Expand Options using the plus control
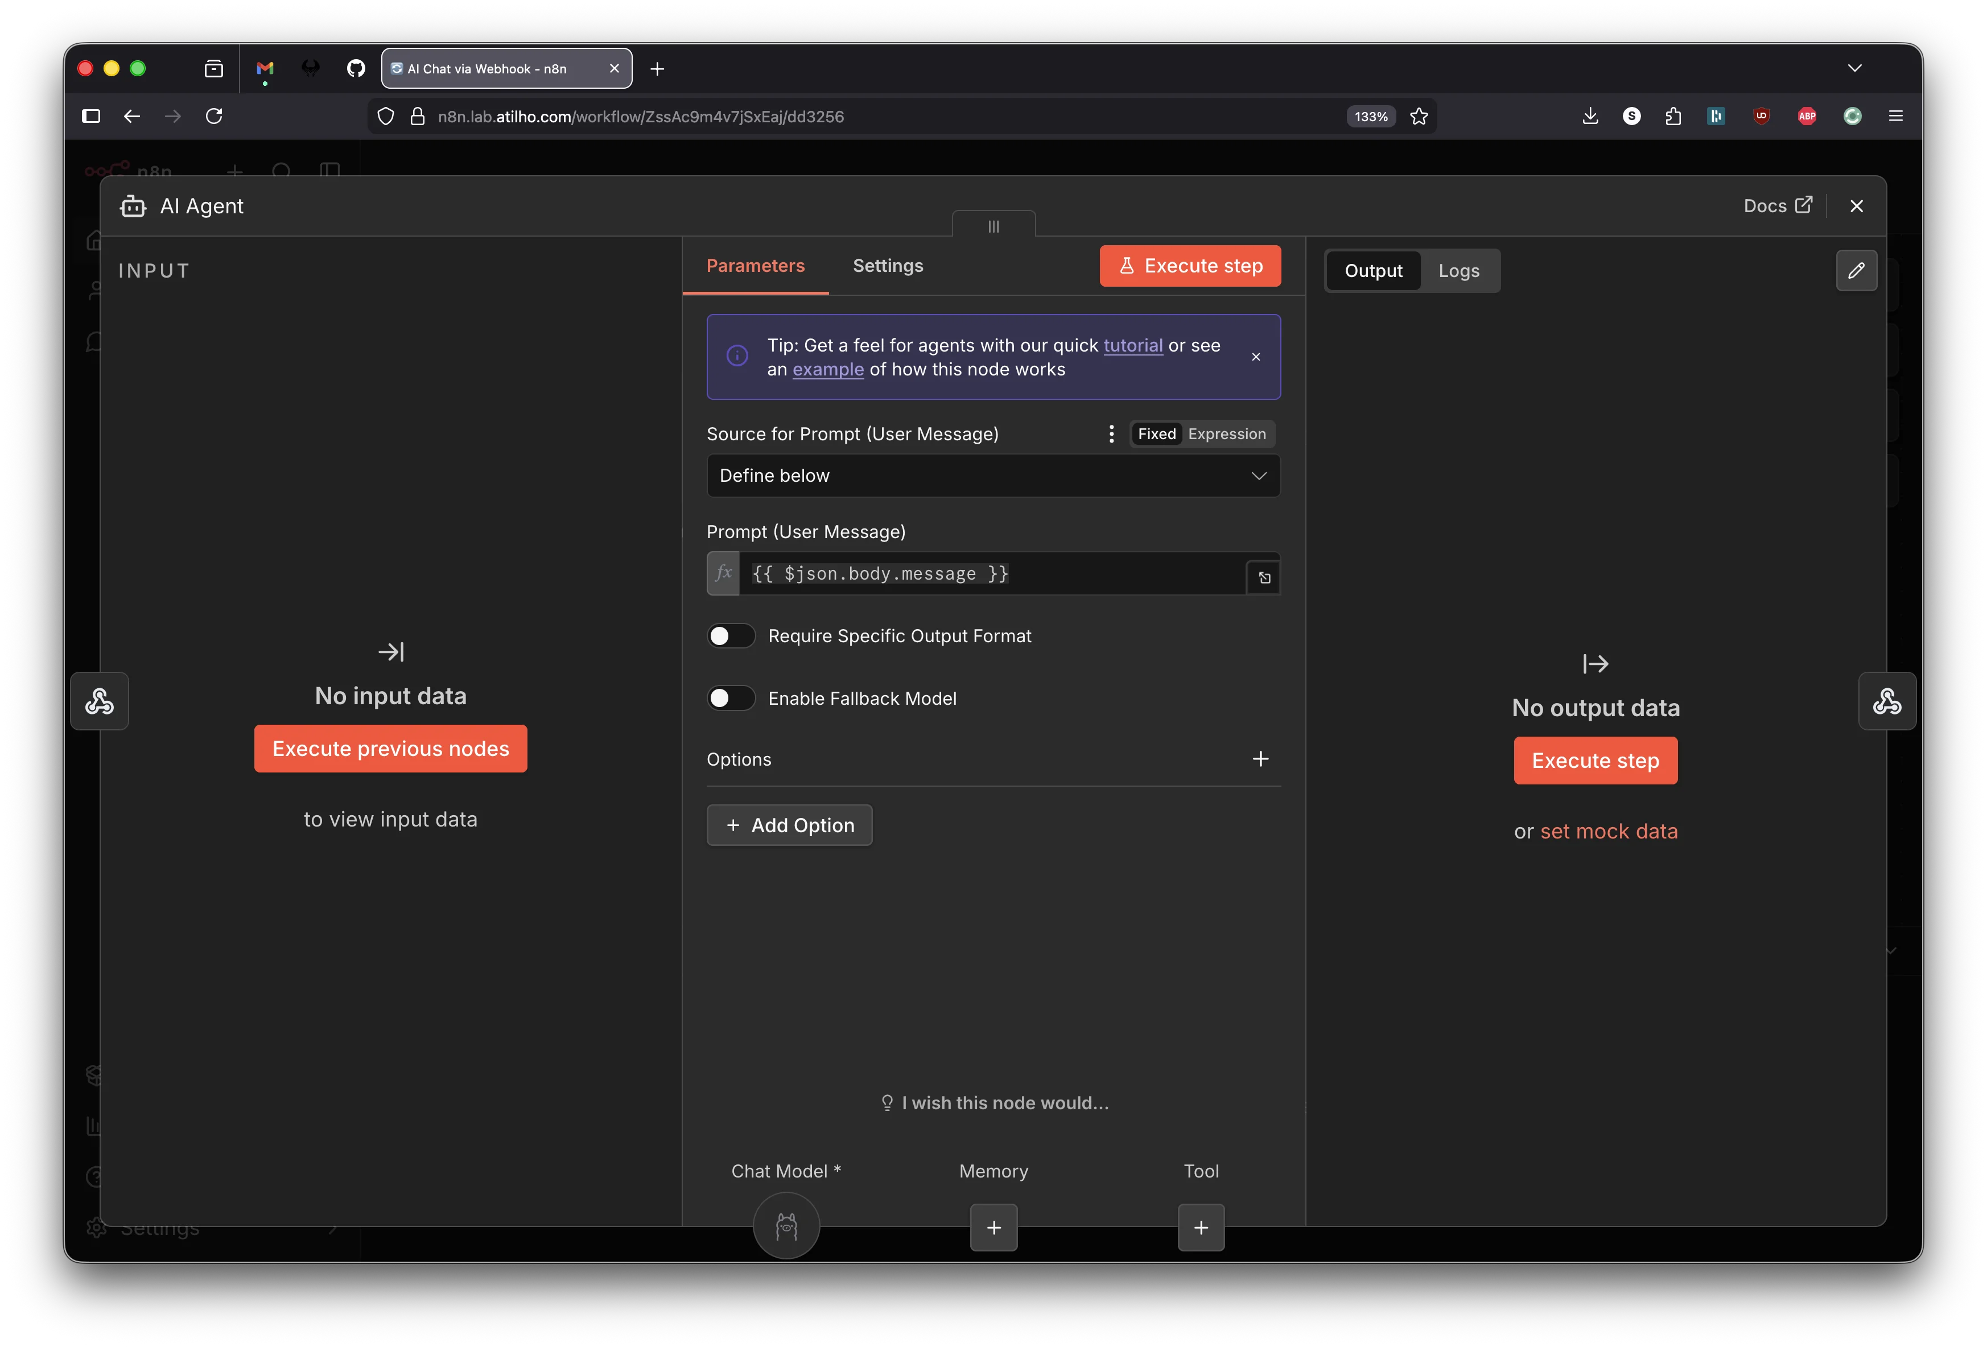 pyautogui.click(x=1260, y=759)
